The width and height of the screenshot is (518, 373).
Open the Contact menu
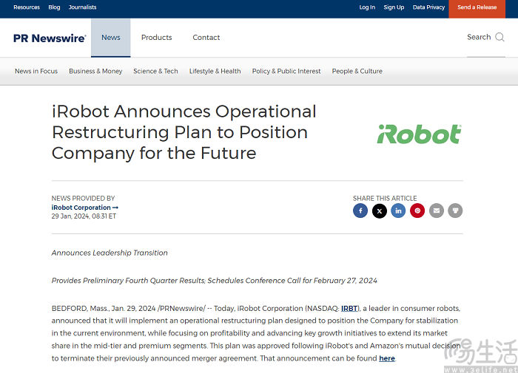206,38
